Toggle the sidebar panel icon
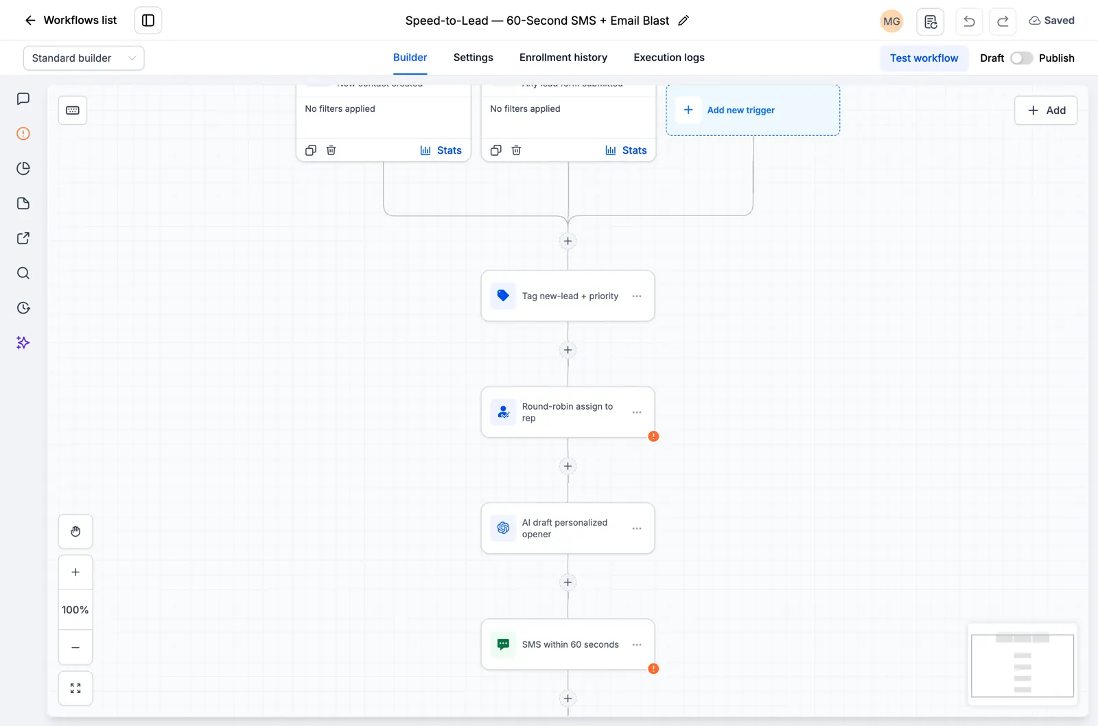The width and height of the screenshot is (1098, 726). coord(148,21)
